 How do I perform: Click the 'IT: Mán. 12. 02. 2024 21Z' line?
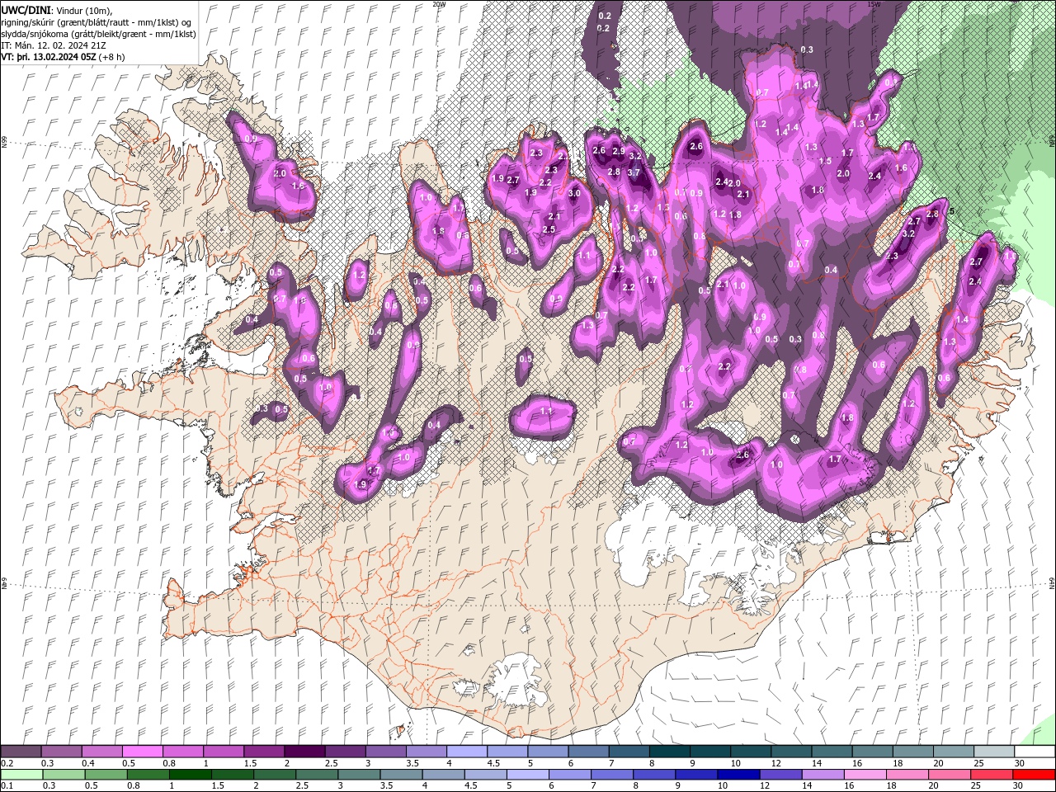point(55,45)
